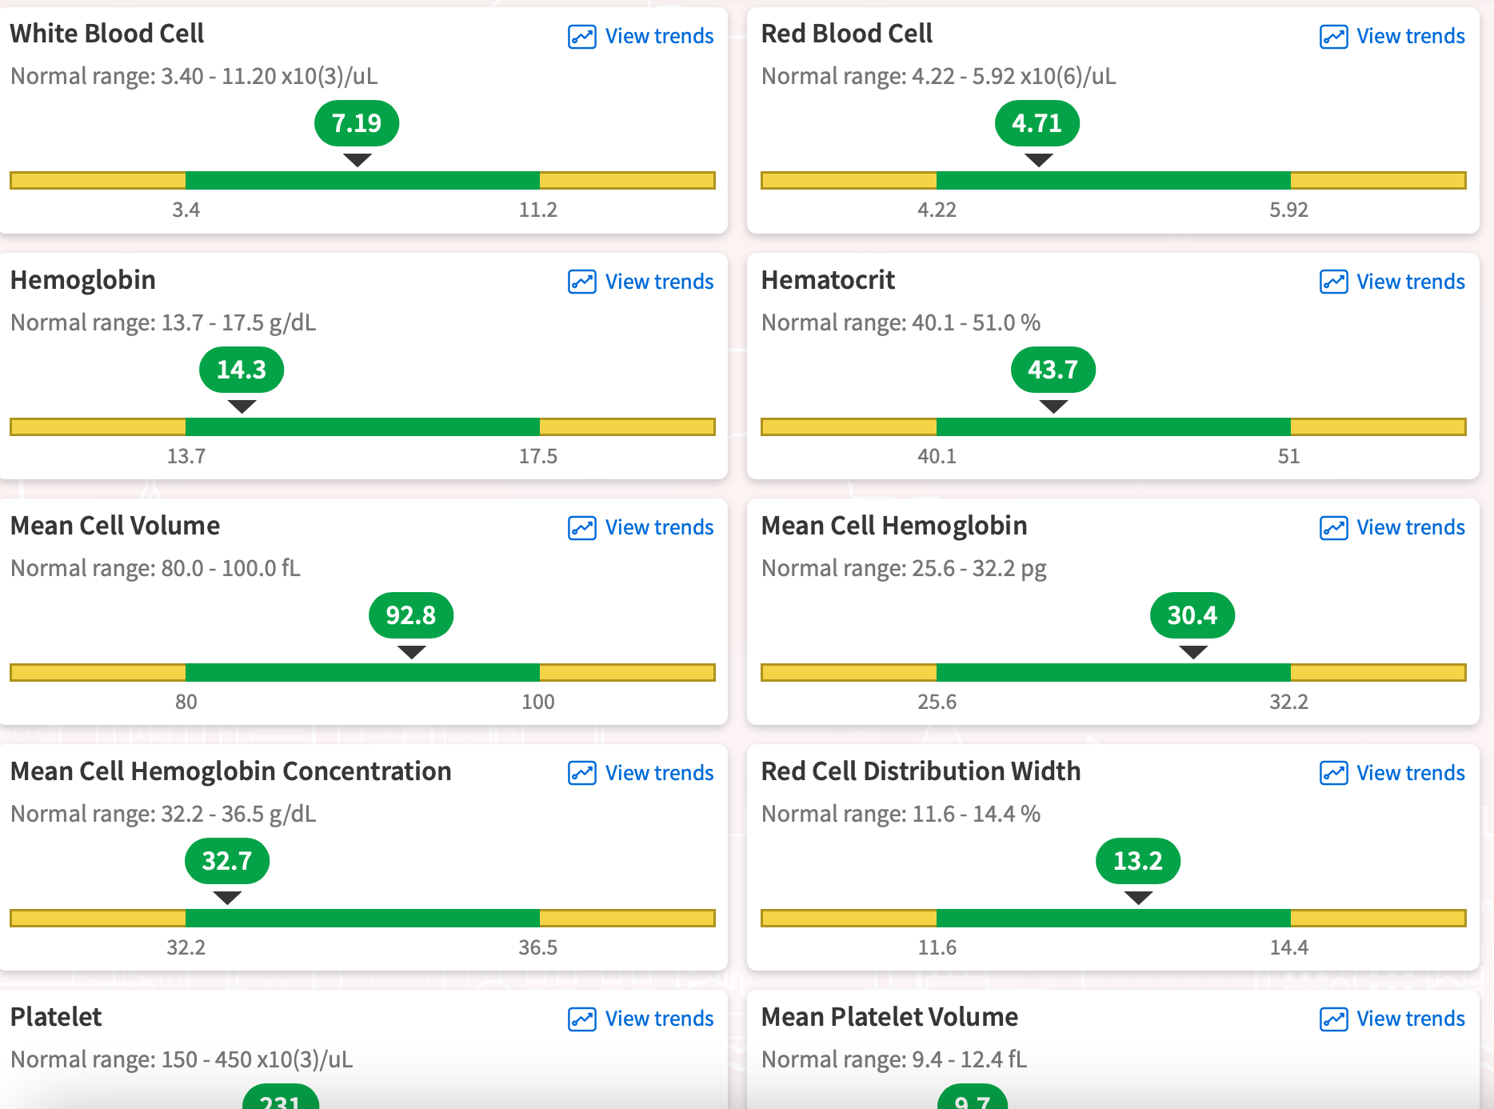
Task: Open View trends for Mean Cell Hemoglobin Concentration
Action: 659,773
